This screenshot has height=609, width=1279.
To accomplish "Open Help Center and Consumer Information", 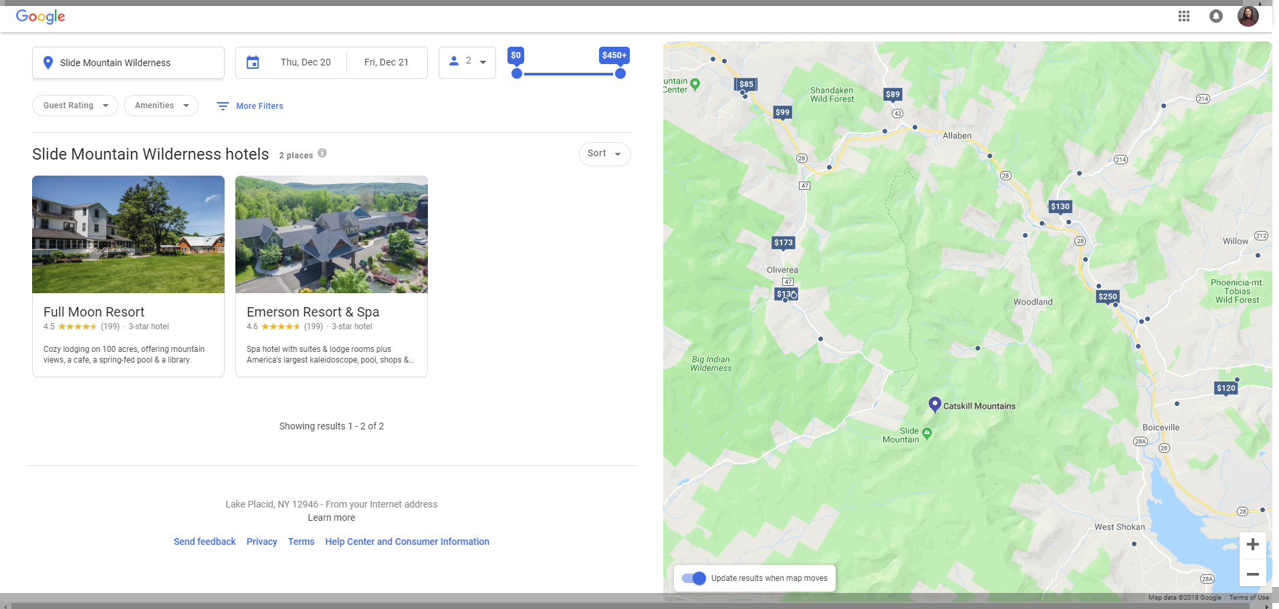I will (407, 542).
